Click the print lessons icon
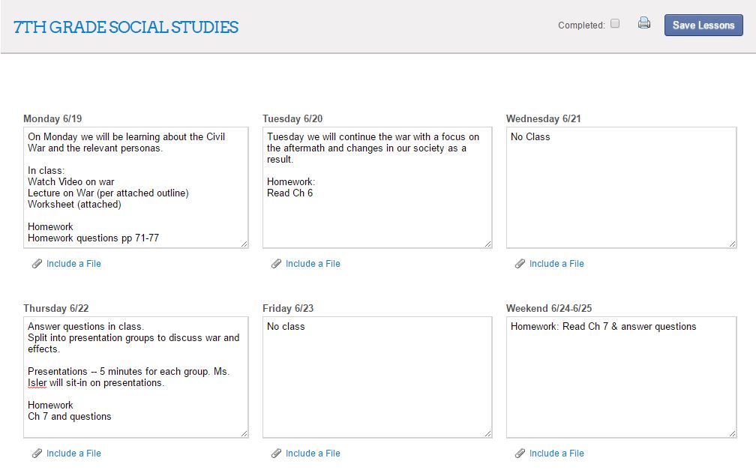Viewport: 756px width, 473px height. [643, 23]
